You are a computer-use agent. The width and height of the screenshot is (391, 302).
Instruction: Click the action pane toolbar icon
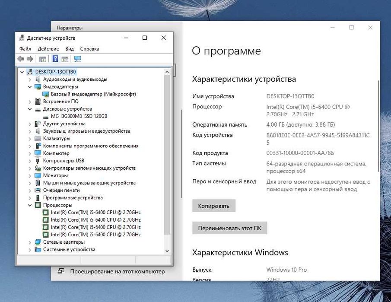pyautogui.click(x=65, y=59)
